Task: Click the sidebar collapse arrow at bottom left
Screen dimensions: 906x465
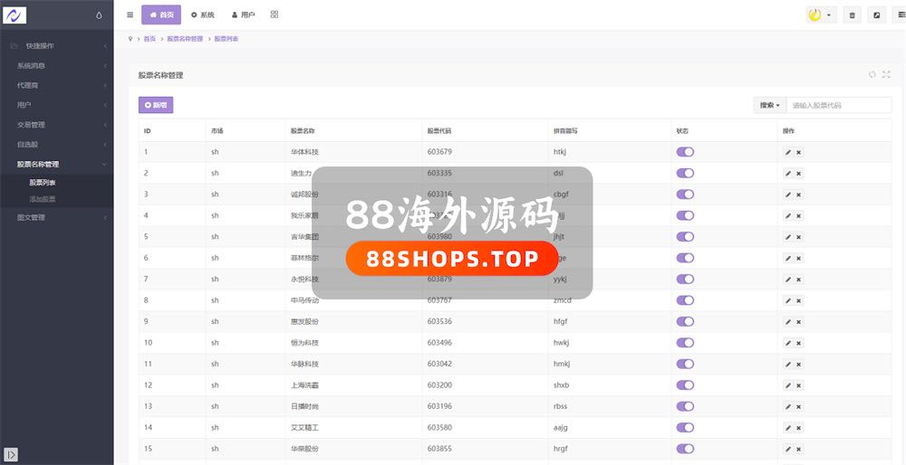Action: pos(11,453)
